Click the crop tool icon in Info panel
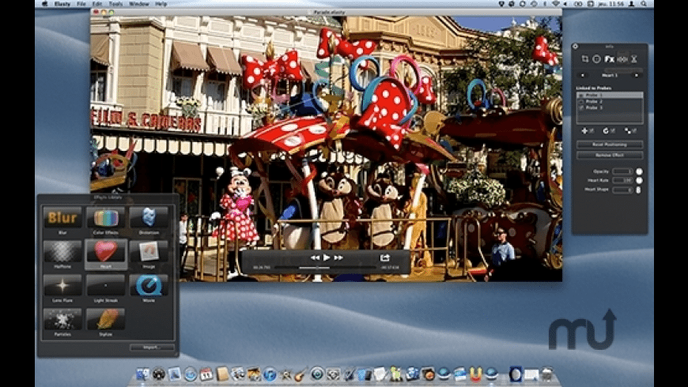 pyautogui.click(x=585, y=59)
